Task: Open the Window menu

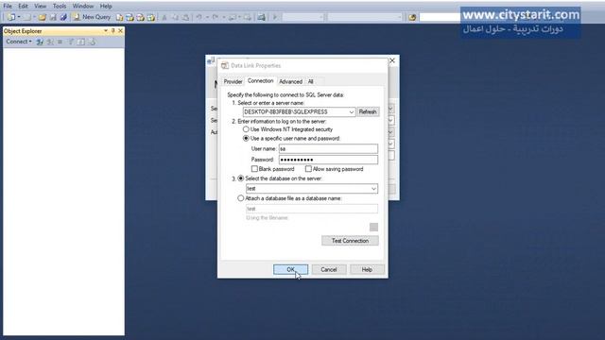Action: (83, 6)
